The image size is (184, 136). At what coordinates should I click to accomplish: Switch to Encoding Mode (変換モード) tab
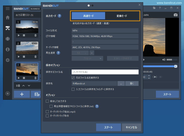pyautogui.click(x=122, y=16)
